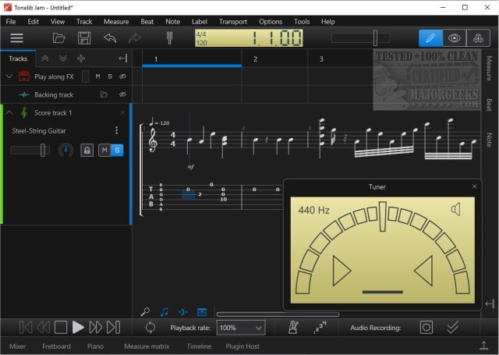This screenshot has height=355, width=499.
Task: Click the metronome icon
Action: (293, 328)
